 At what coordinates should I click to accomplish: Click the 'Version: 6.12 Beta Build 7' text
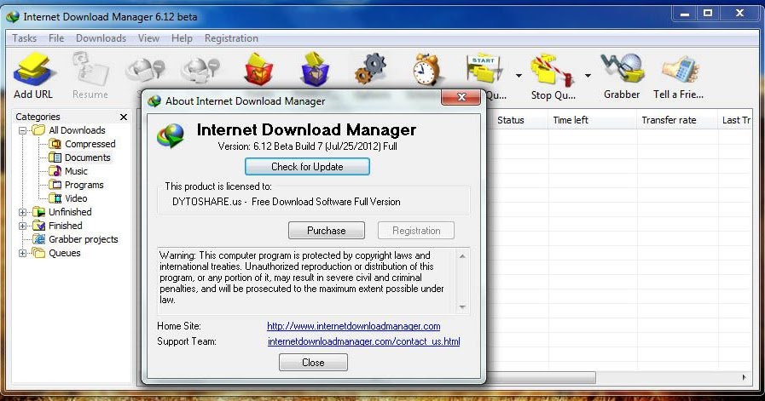pos(270,146)
